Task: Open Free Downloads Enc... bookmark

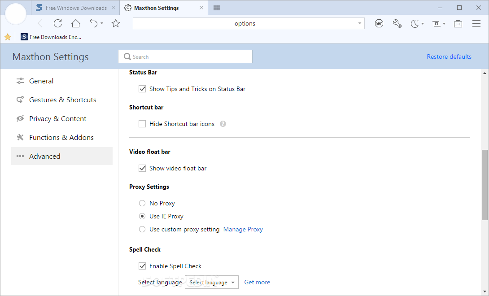Action: pos(51,37)
